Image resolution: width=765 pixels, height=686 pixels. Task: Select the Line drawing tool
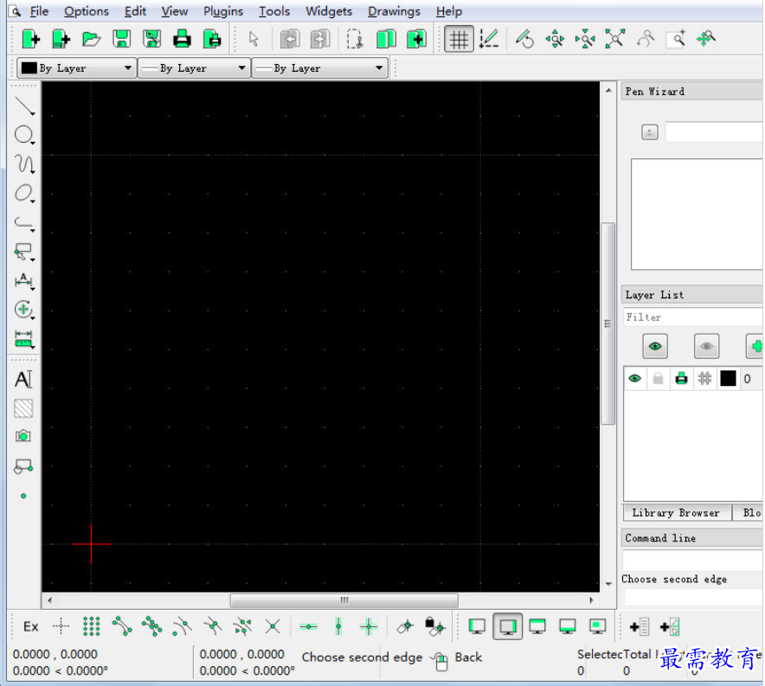24,106
